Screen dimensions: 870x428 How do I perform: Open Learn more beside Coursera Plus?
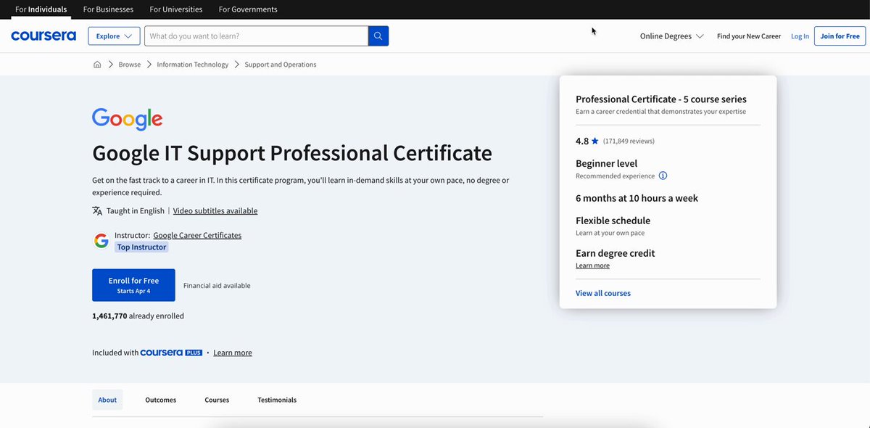click(x=233, y=353)
